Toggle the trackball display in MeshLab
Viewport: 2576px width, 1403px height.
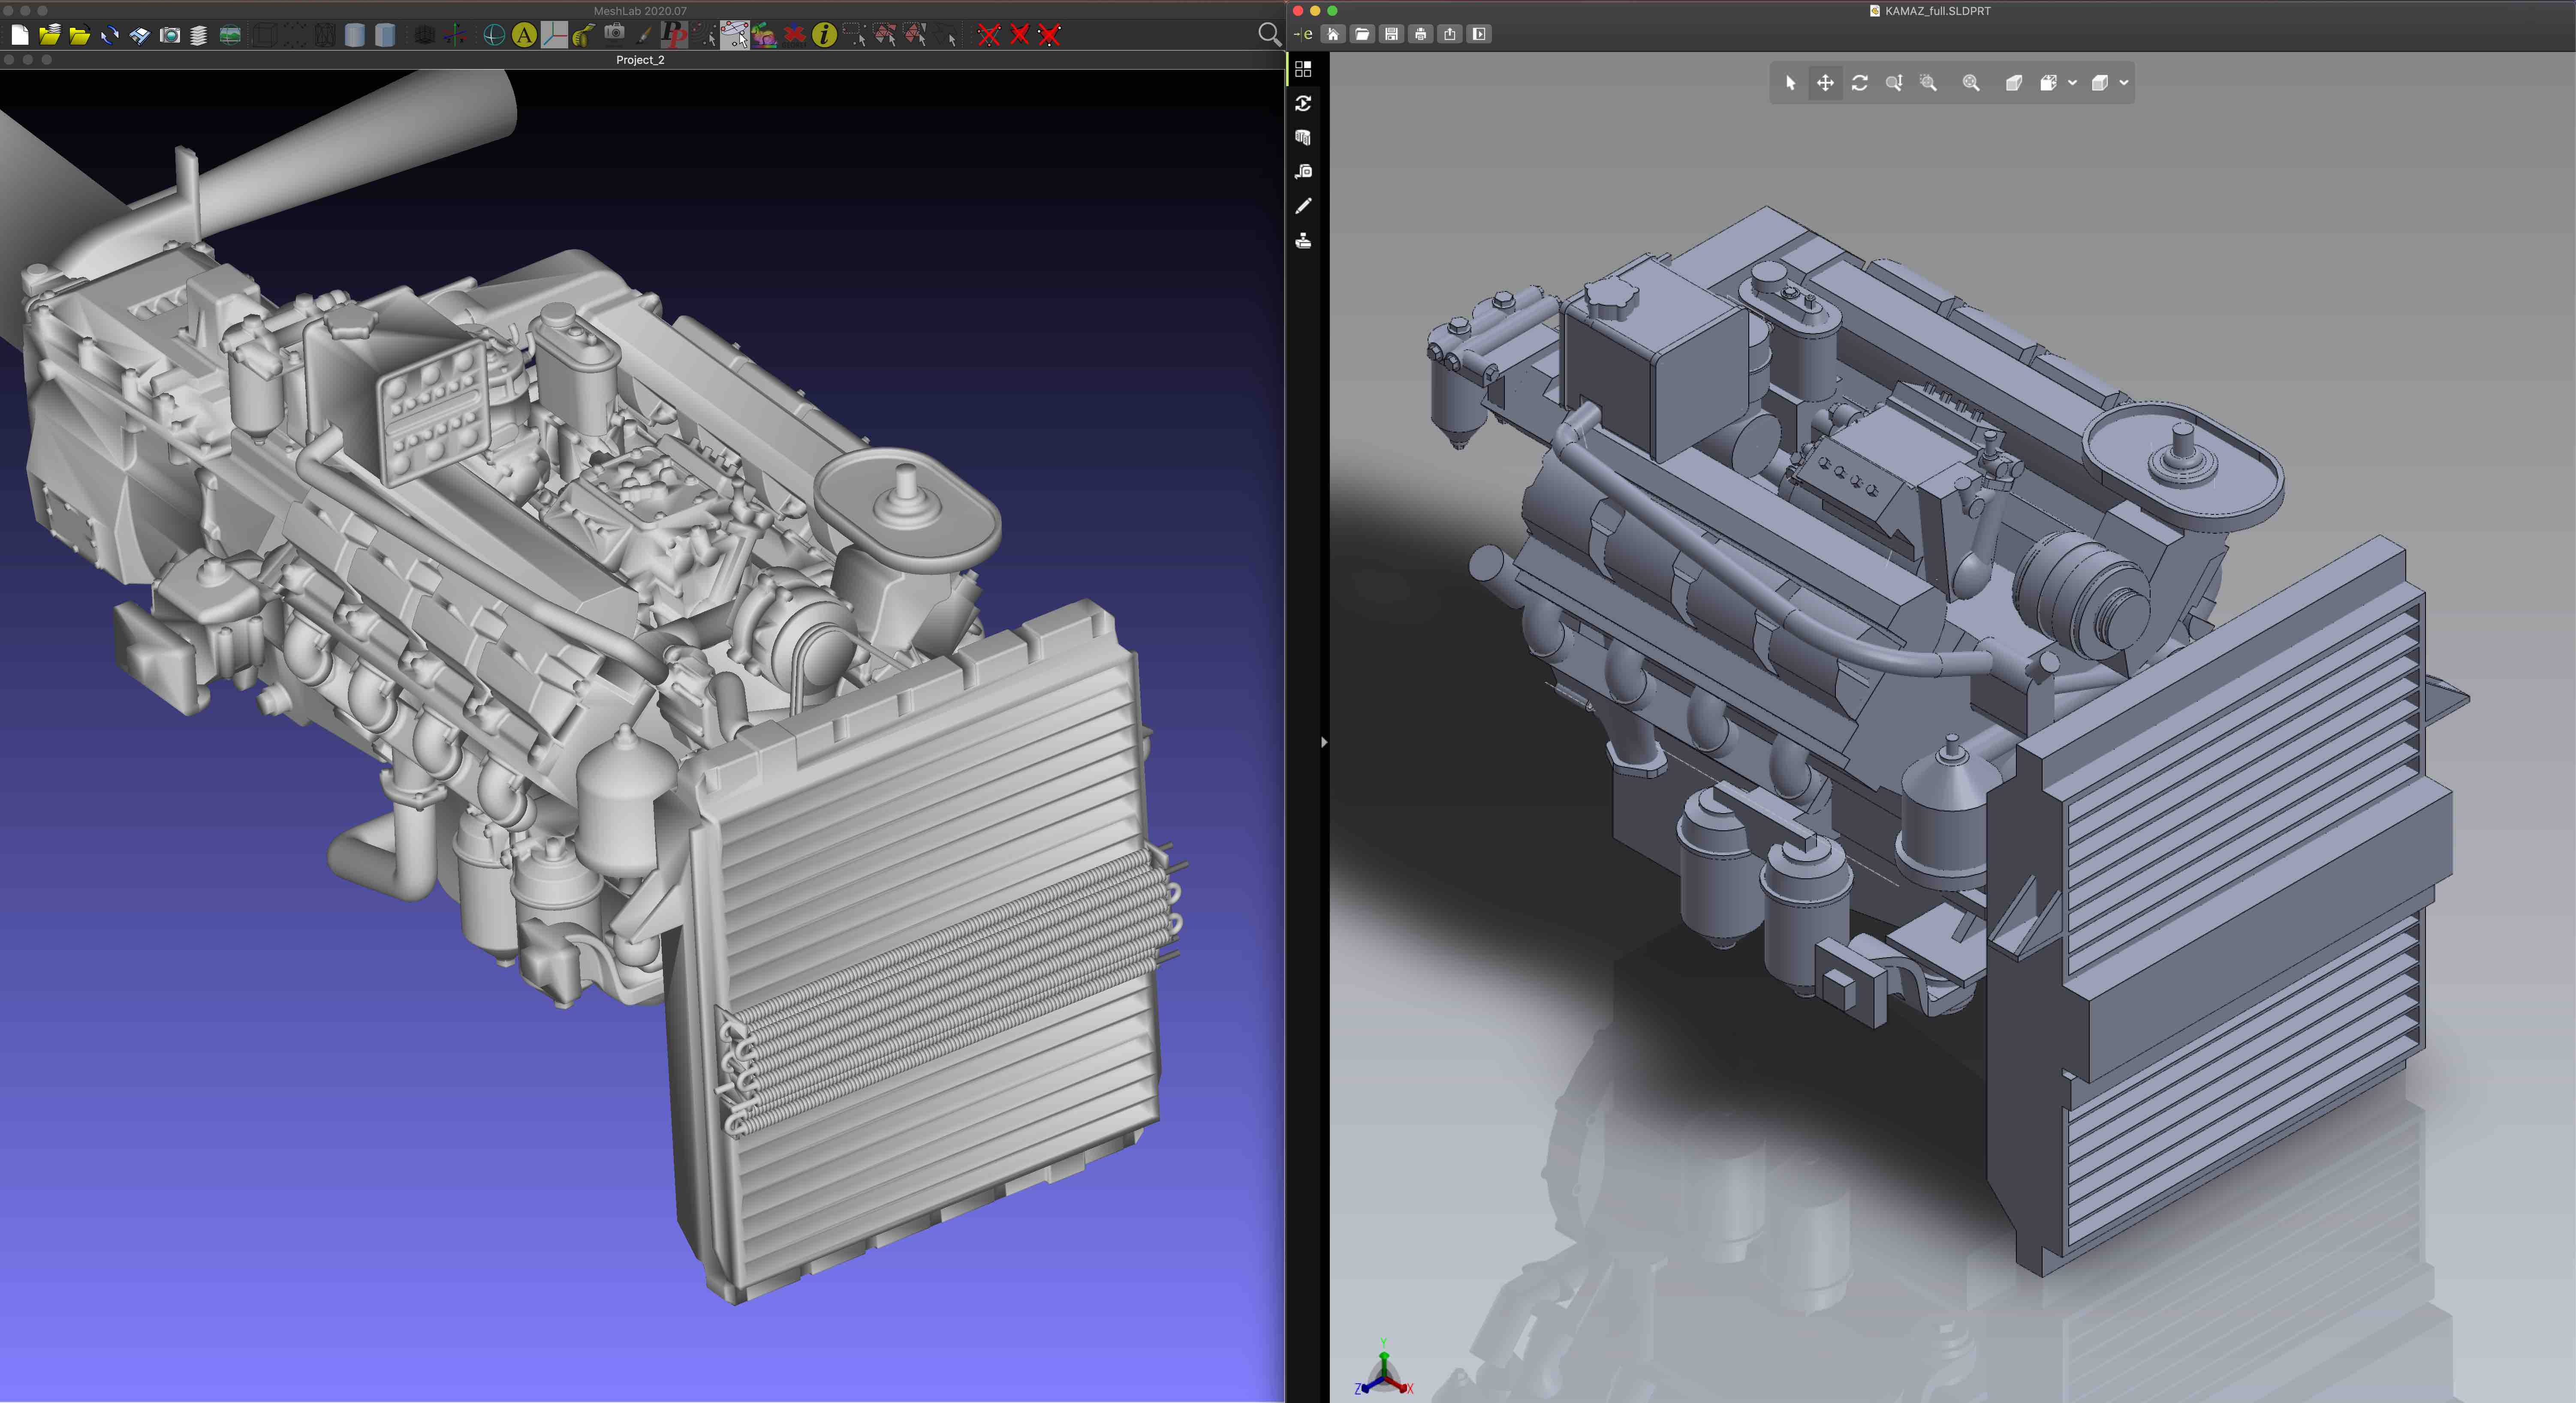494,35
